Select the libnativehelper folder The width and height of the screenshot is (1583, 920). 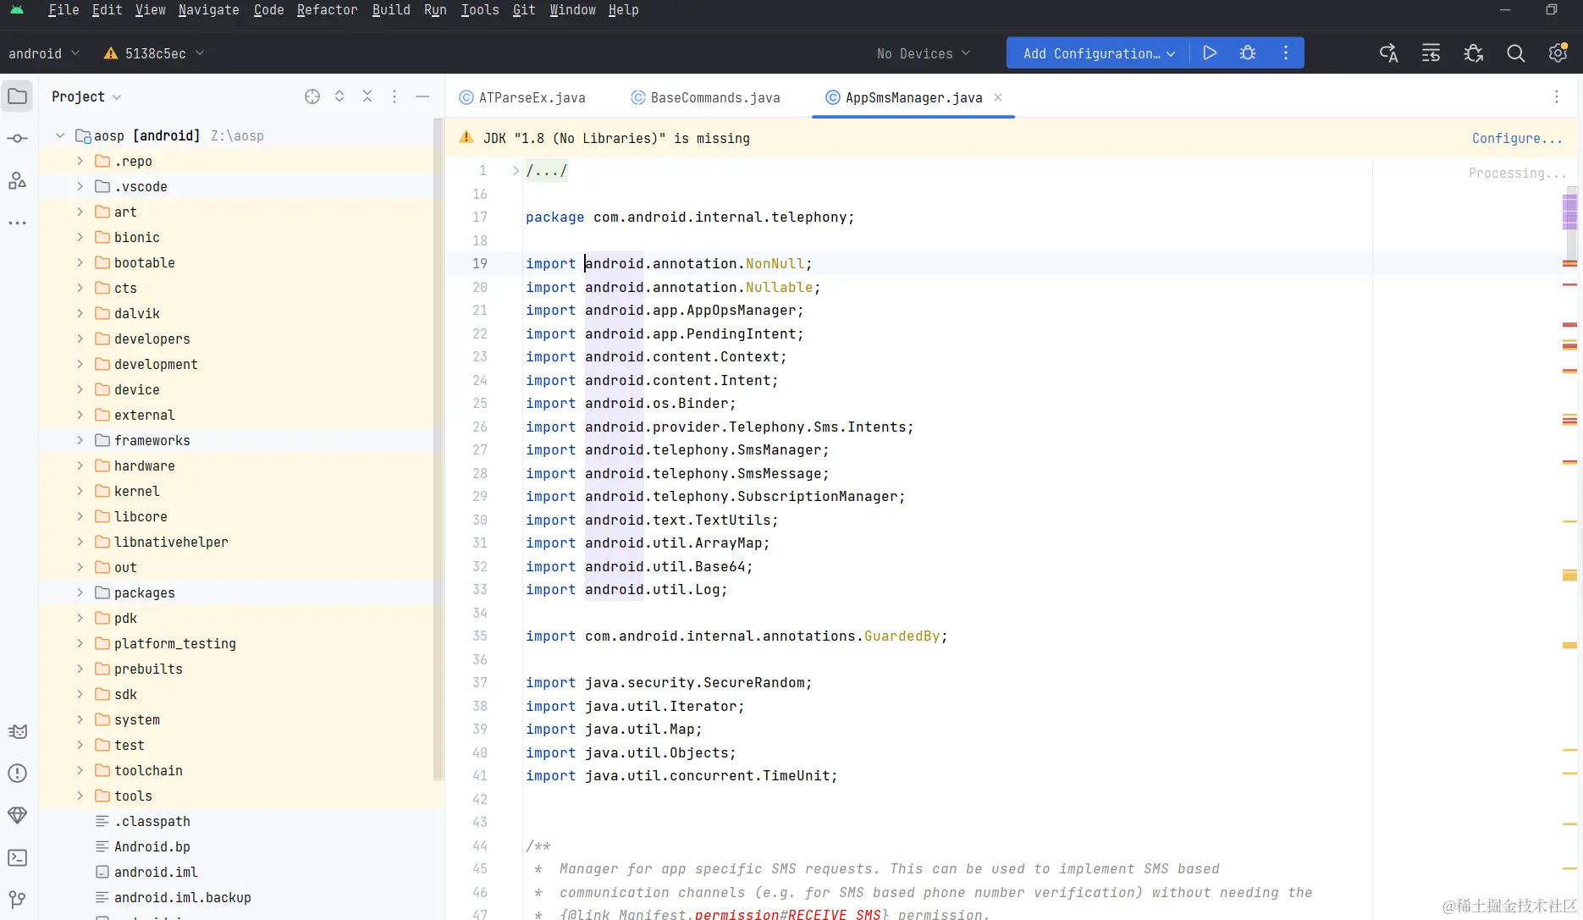pos(171,542)
